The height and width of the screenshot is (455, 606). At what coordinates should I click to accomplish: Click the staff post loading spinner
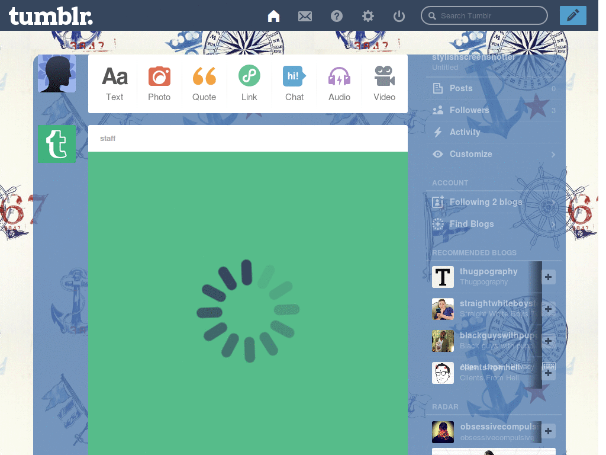pyautogui.click(x=248, y=311)
